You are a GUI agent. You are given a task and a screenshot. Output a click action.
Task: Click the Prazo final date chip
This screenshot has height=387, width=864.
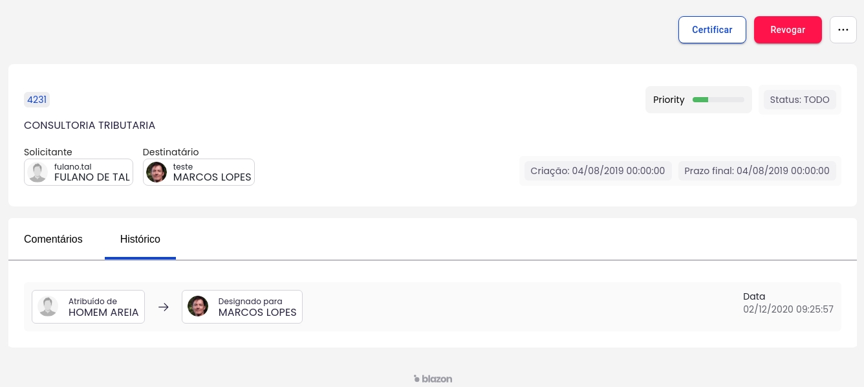coord(757,171)
